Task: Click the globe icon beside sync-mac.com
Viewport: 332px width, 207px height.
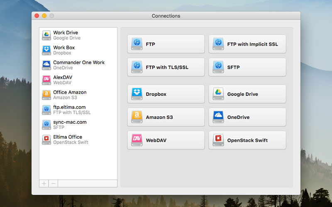Action: [46, 125]
